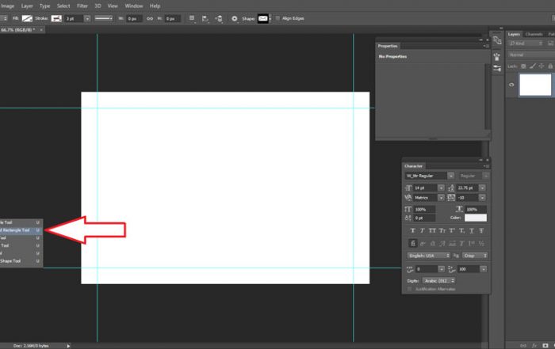Open the path arrangement icon
This screenshot has width=555, height=349.
click(x=219, y=18)
